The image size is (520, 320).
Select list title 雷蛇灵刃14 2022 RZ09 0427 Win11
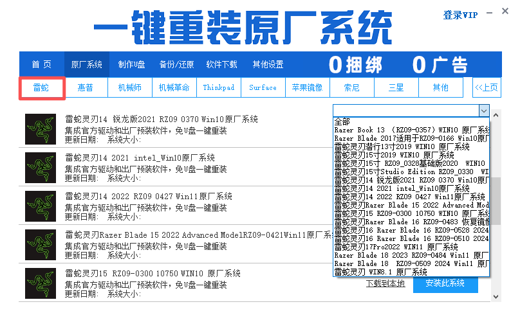(x=148, y=196)
